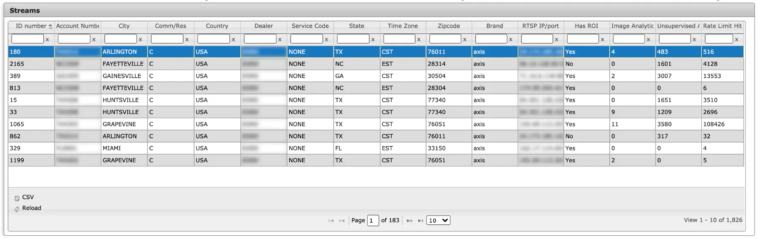Sort by State column header

(357, 26)
